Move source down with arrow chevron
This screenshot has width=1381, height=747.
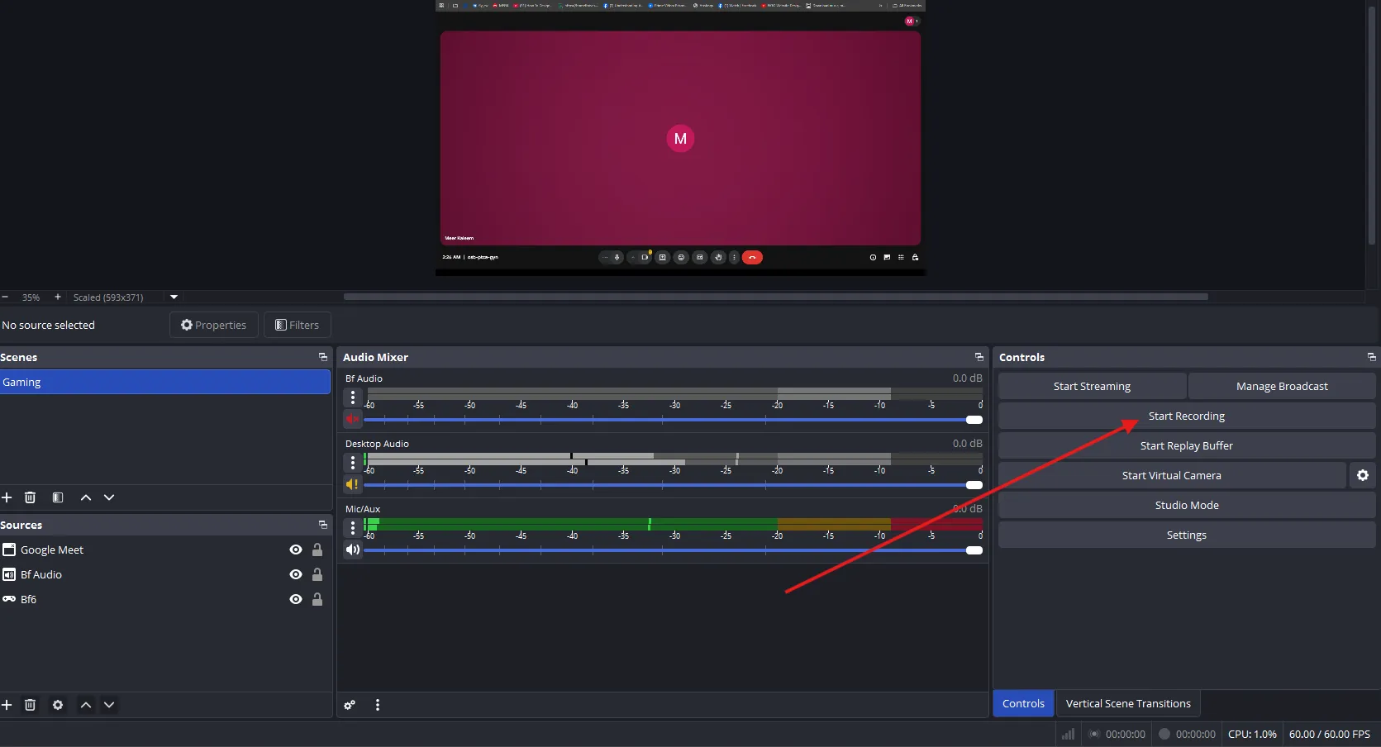click(109, 705)
